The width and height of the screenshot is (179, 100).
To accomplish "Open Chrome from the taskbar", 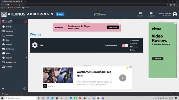I will tap(98, 98).
